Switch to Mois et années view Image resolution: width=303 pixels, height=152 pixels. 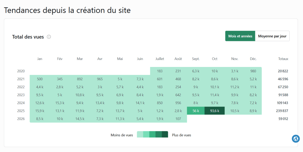[240, 36]
